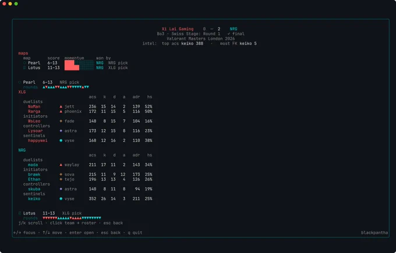The height and width of the screenshot is (253, 396).
Task: Click sentinel circle icon beside happywei's vyse
Action: pyautogui.click(x=61, y=141)
